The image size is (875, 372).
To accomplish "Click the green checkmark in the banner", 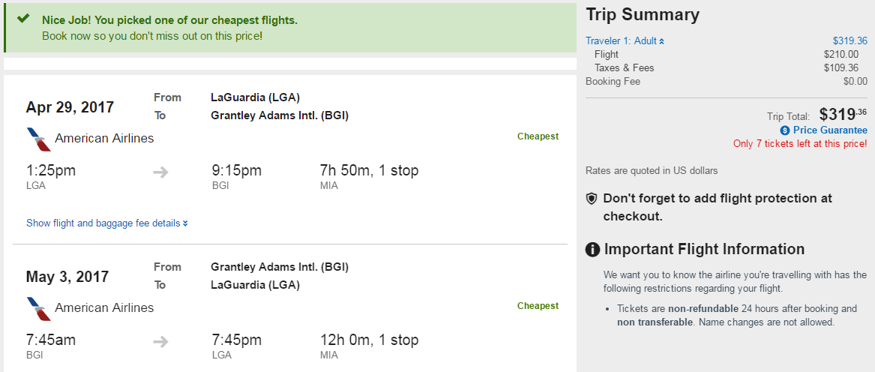I will coord(22,19).
